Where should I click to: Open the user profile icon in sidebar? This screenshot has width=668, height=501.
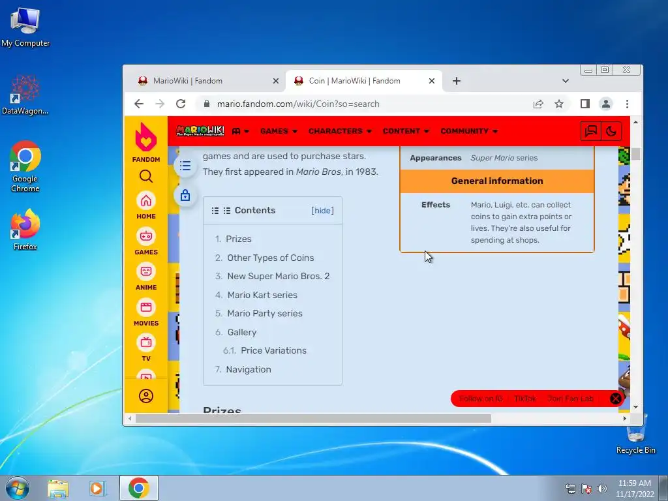pos(145,396)
